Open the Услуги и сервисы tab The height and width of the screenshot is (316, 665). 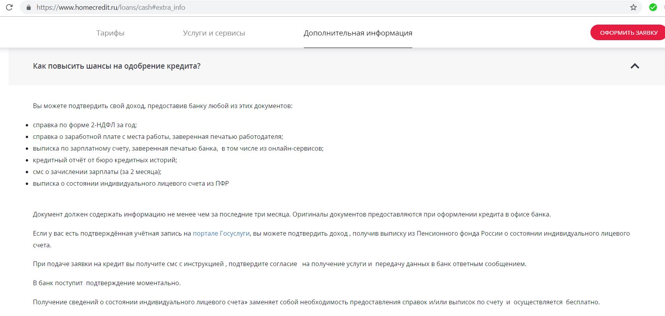pyautogui.click(x=214, y=33)
